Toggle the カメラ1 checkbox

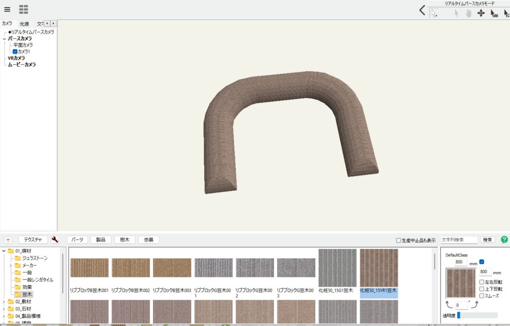pos(15,52)
